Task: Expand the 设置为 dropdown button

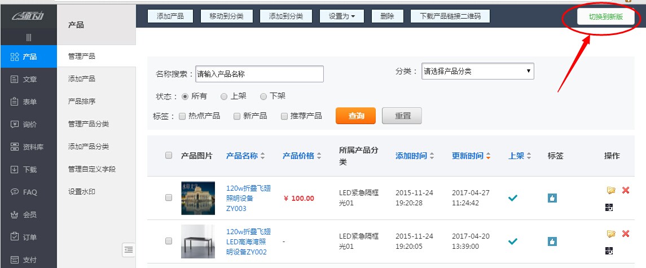Action: (341, 16)
